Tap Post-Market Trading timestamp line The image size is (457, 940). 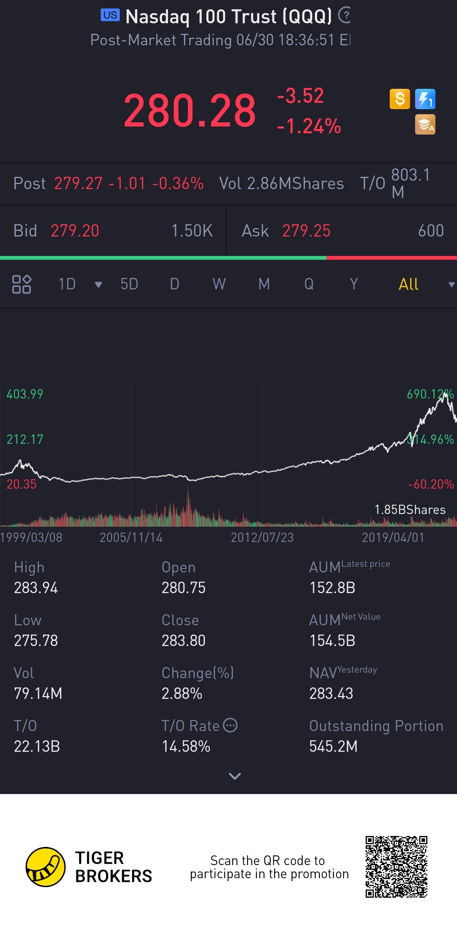point(220,40)
